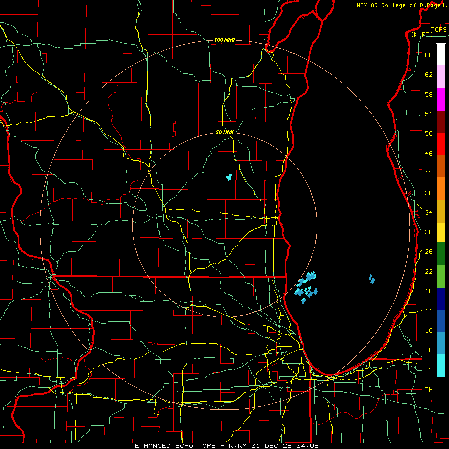Screen dimensions: 449x449
Task: Click the dark green legend swatch
Action: (x=441, y=254)
